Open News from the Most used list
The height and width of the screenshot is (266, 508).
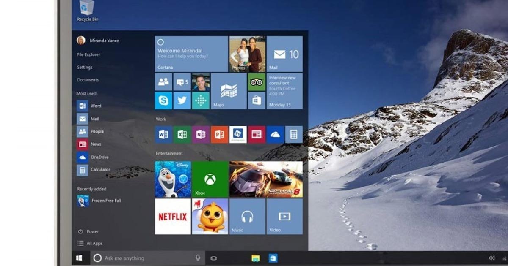(89, 144)
